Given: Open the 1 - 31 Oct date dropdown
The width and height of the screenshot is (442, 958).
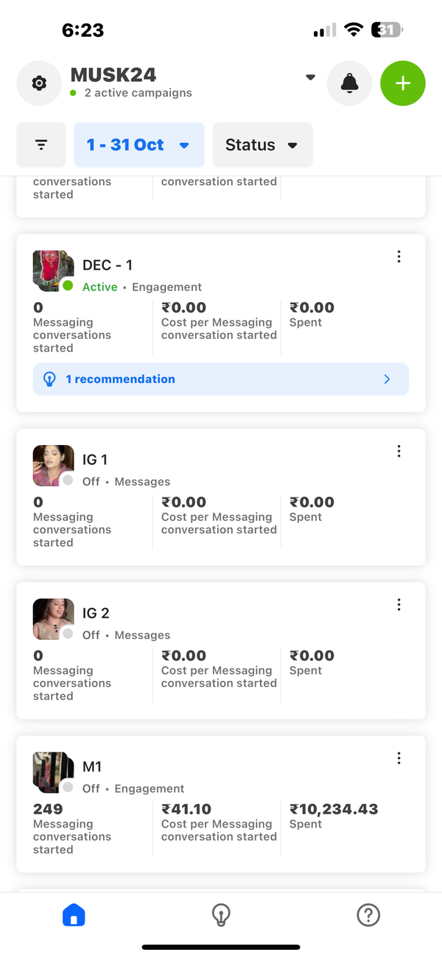Looking at the screenshot, I should [138, 145].
